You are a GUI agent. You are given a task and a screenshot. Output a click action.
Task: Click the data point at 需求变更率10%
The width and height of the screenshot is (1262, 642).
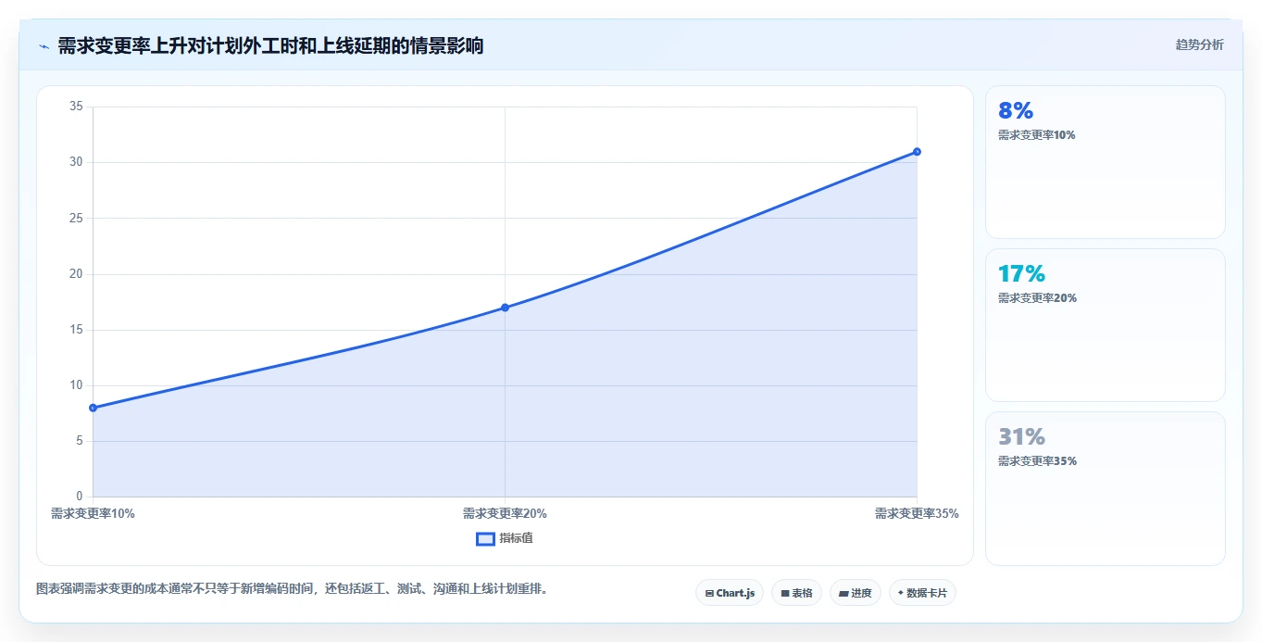[93, 408]
